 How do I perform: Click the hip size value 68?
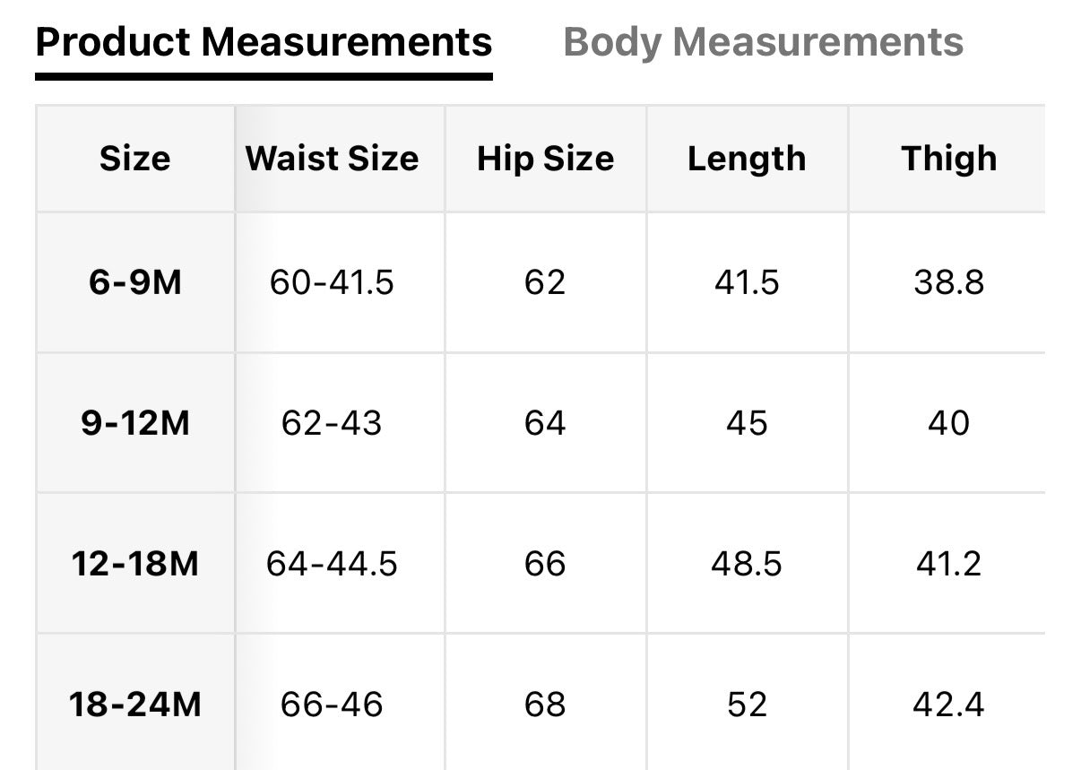pos(545,705)
